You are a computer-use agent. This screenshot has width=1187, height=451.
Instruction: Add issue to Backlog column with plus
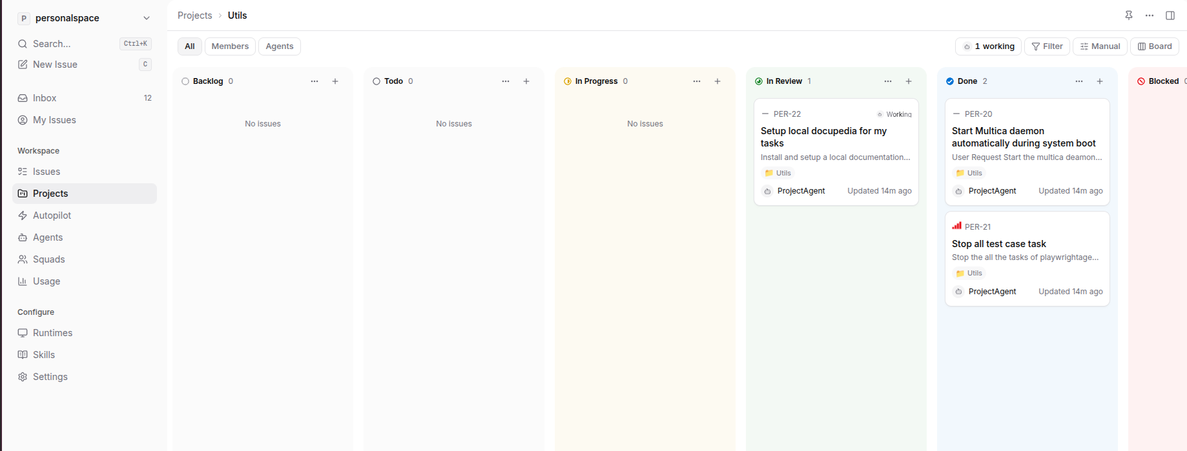[335, 81]
